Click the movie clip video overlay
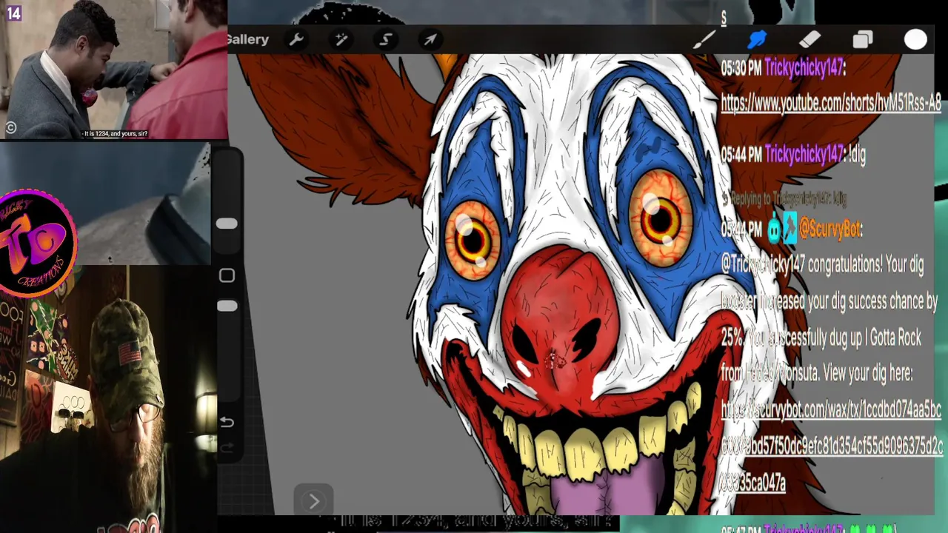The image size is (948, 533). [114, 70]
